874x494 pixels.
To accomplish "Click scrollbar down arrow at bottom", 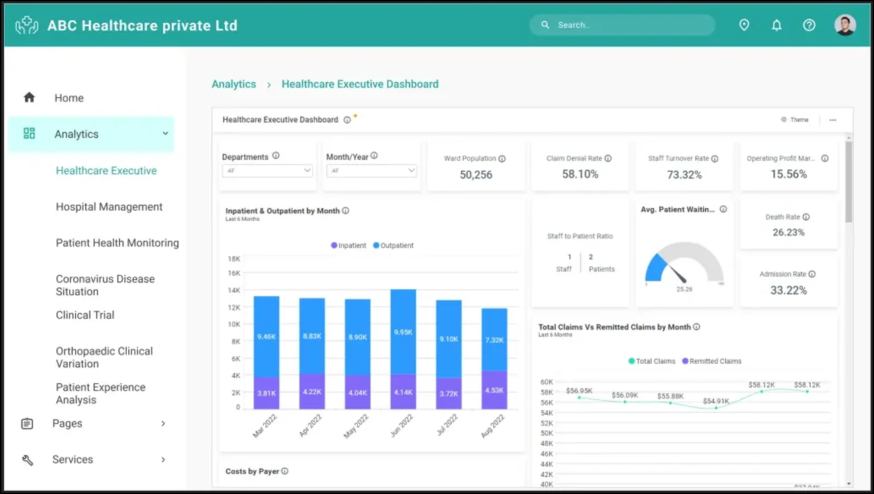I will pos(848,483).
